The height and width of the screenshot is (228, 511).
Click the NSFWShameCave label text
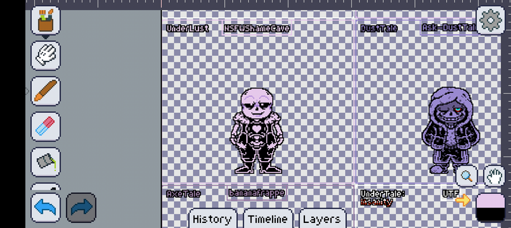point(257,28)
